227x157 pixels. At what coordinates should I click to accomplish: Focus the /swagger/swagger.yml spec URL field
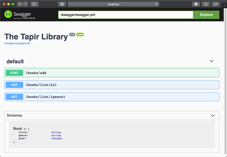pyautogui.click(x=126, y=15)
